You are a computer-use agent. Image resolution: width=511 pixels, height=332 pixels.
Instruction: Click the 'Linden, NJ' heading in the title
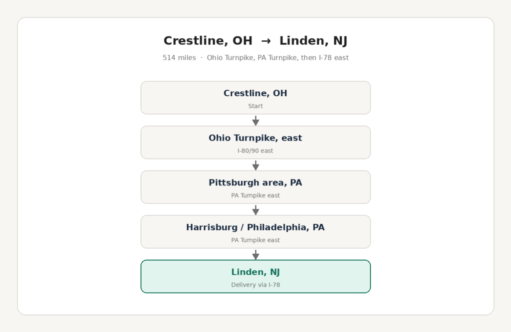(313, 41)
